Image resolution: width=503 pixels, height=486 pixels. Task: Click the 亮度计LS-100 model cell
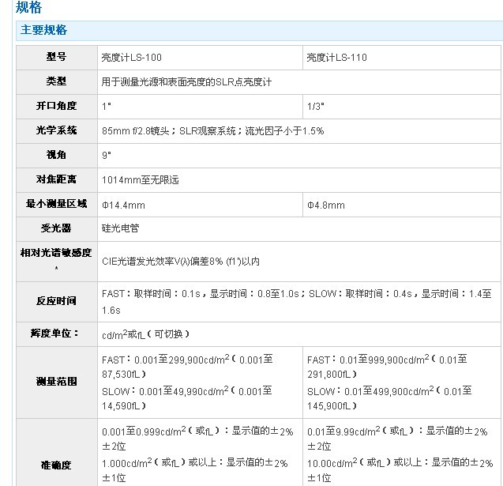point(132,58)
